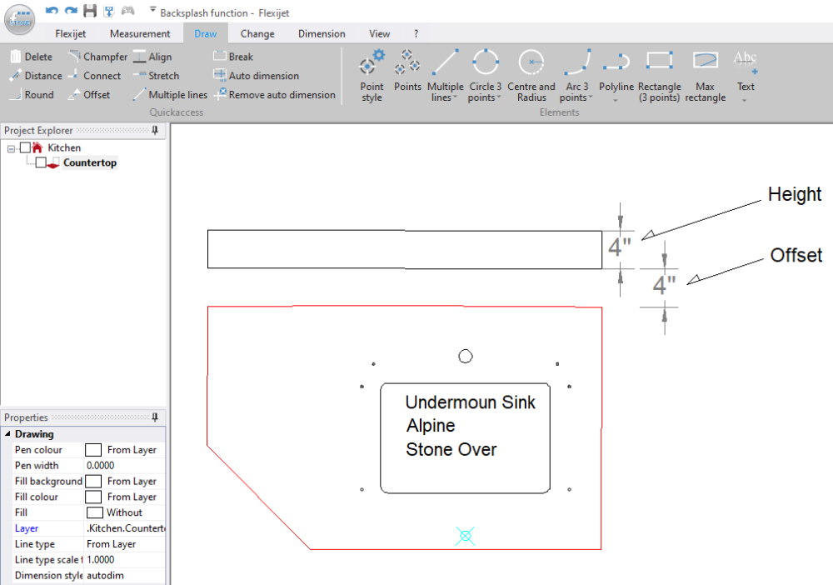Expand the Polyline dropdown arrow
Viewport: 833px width, 585px height.
tap(616, 100)
